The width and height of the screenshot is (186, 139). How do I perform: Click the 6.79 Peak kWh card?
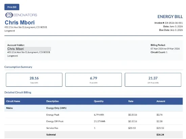pos(93,80)
